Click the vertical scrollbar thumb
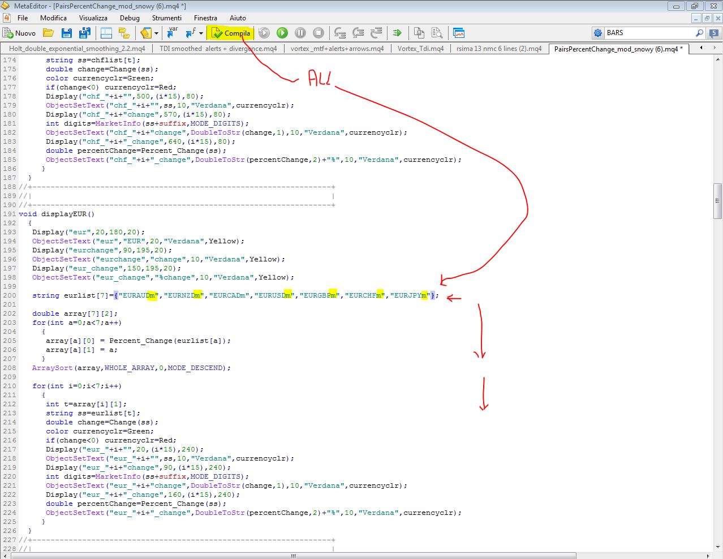The image size is (723, 559). click(717, 200)
